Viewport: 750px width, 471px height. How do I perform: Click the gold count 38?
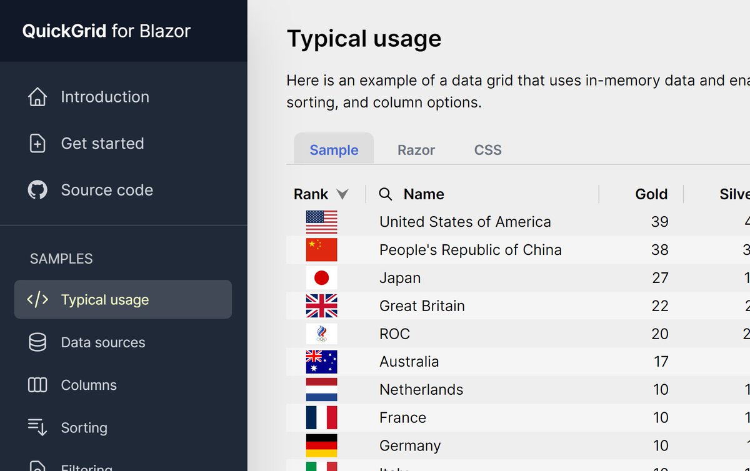(x=659, y=250)
